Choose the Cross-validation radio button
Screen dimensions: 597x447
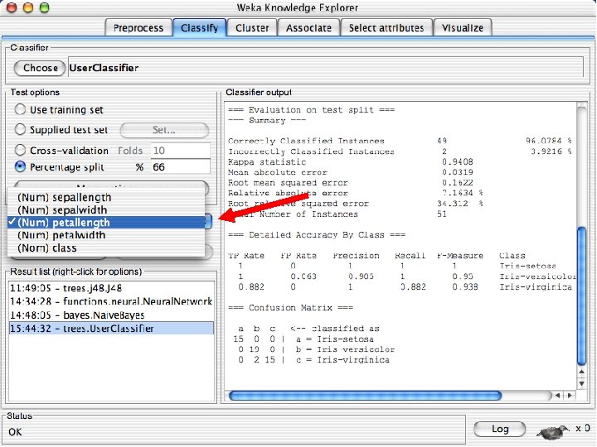click(x=61, y=150)
